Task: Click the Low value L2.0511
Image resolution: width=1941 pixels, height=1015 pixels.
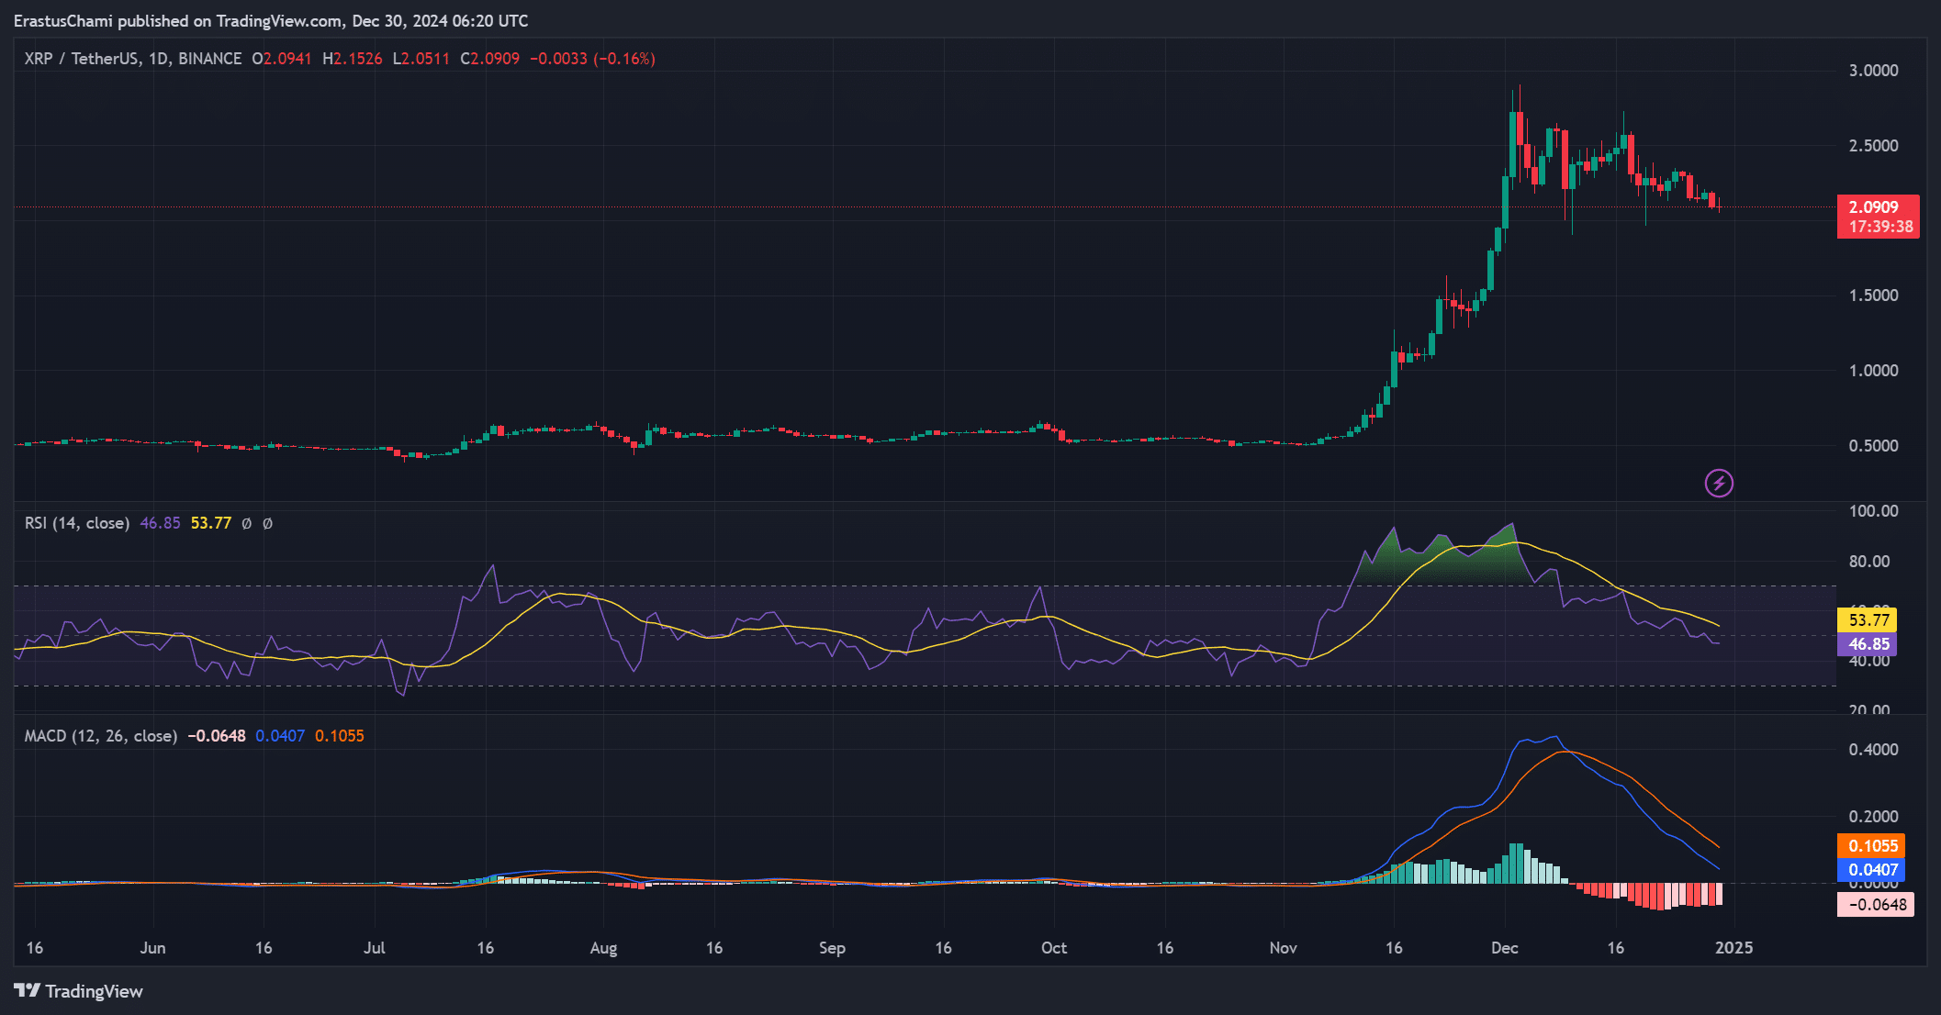Action: (x=421, y=59)
